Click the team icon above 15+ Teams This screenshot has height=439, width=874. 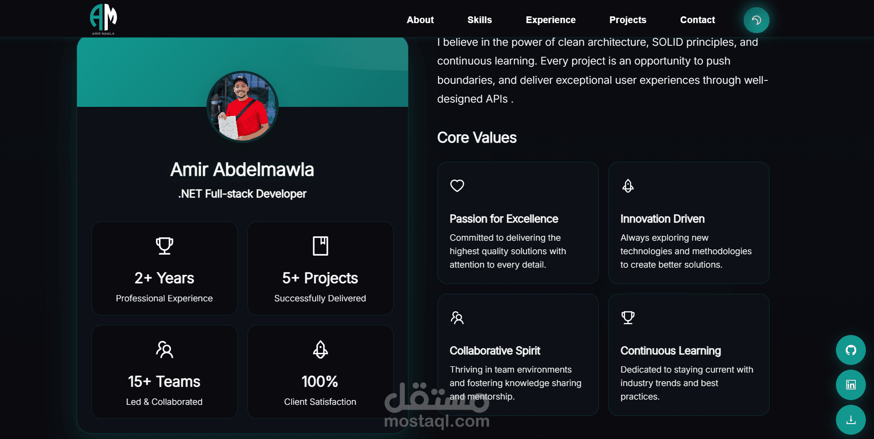coord(165,349)
